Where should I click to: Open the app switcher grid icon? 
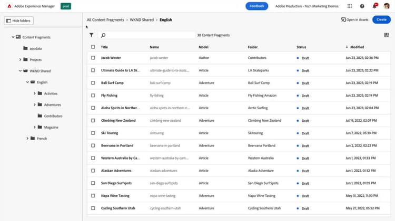click(349, 6)
